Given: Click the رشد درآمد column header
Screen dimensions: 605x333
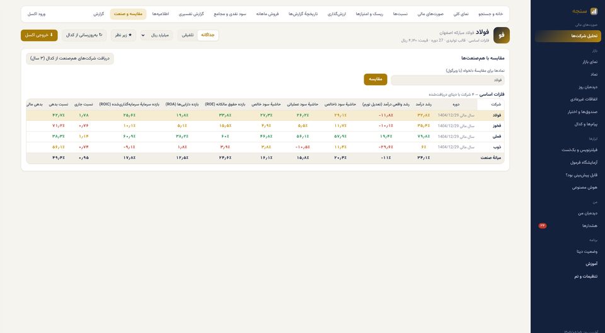Looking at the screenshot, I should (423, 104).
